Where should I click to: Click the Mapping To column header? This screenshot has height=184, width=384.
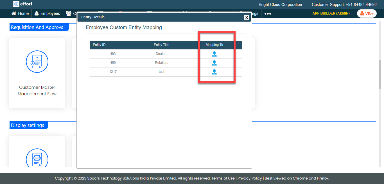pos(214,45)
